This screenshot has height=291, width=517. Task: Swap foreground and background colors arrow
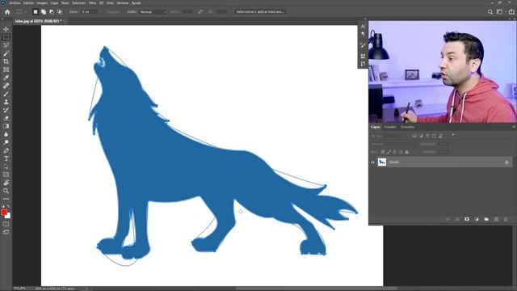(x=9, y=206)
